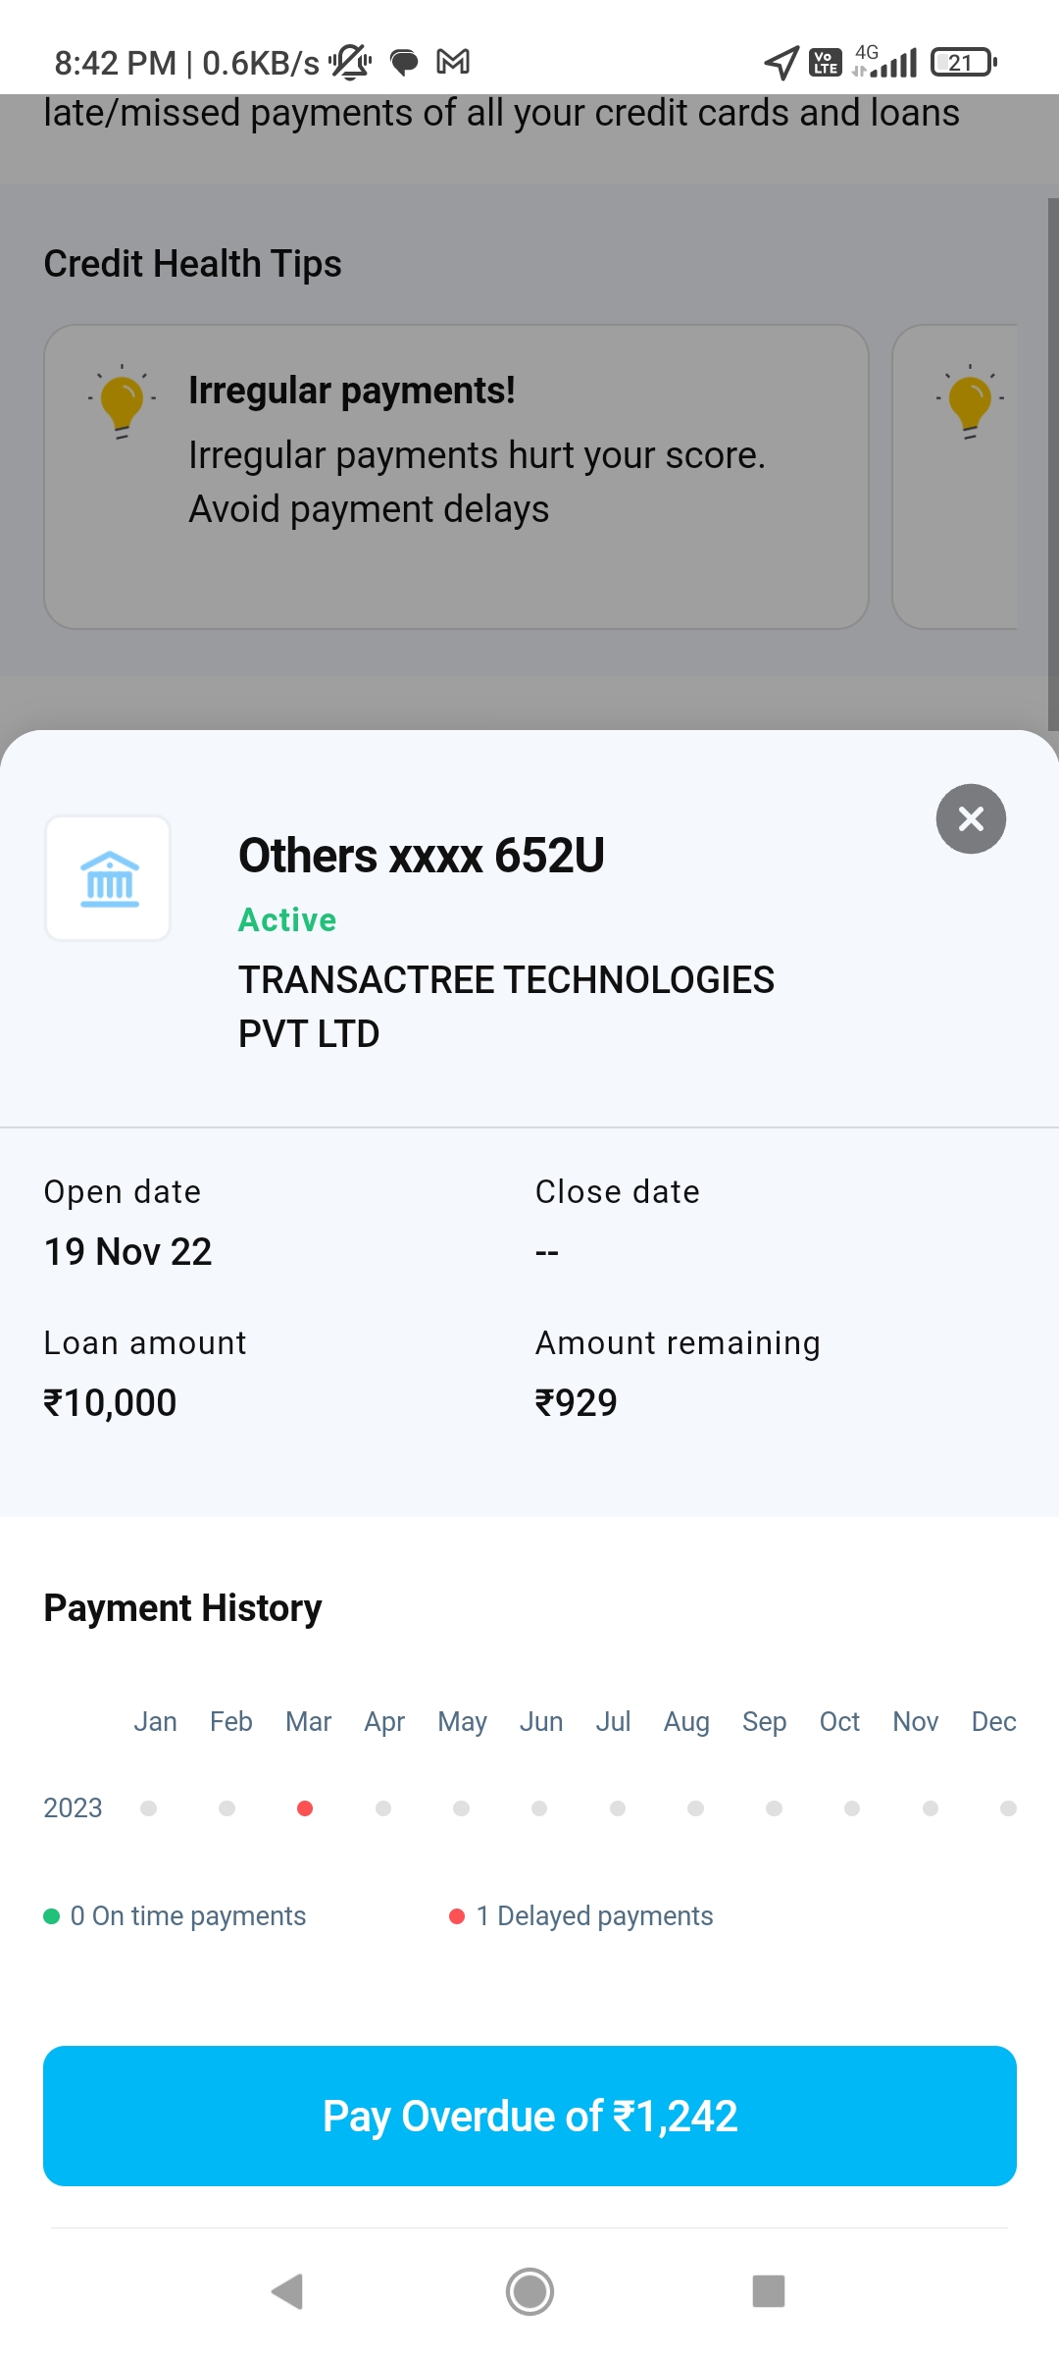Tap the green On time payments legend dot

tap(52, 1916)
